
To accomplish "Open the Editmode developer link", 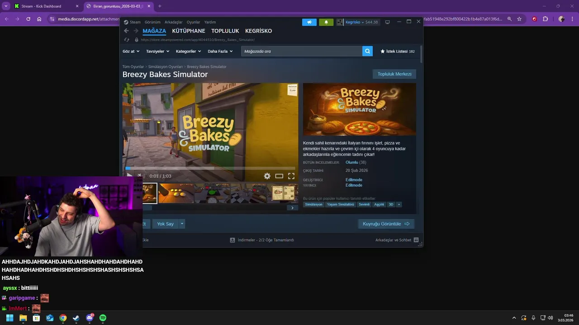I will coord(354,180).
